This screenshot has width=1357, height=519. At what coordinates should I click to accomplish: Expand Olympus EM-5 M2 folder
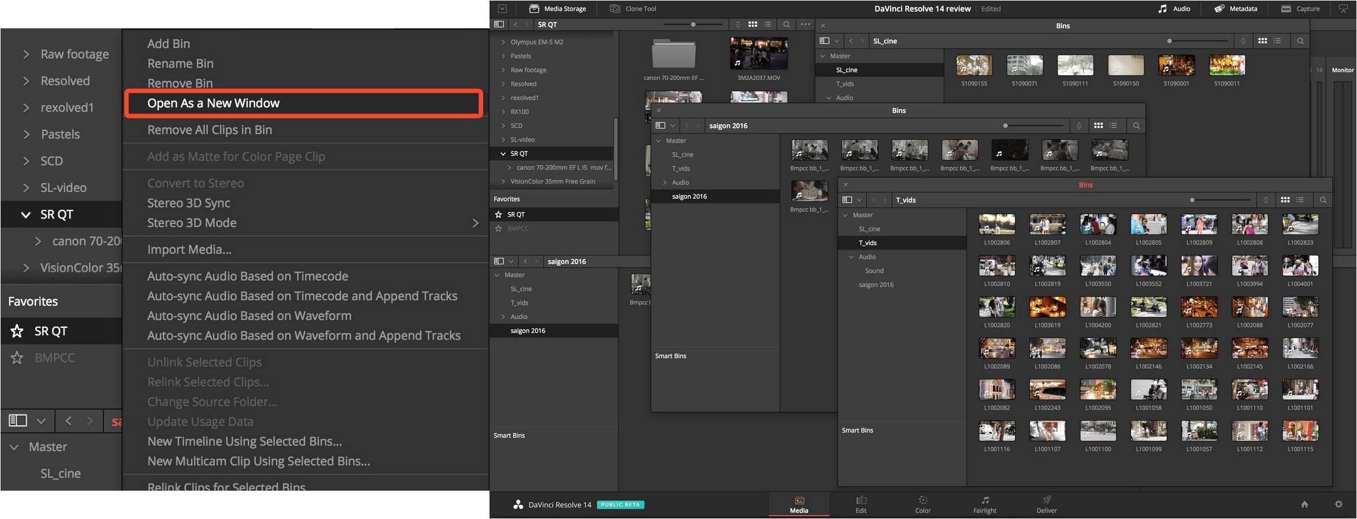(x=503, y=42)
